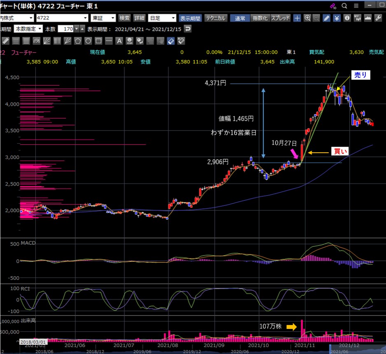The image size is (386, 354).
Task: Decrease 本数 with the down stepper arrow
Action: tap(77, 29)
